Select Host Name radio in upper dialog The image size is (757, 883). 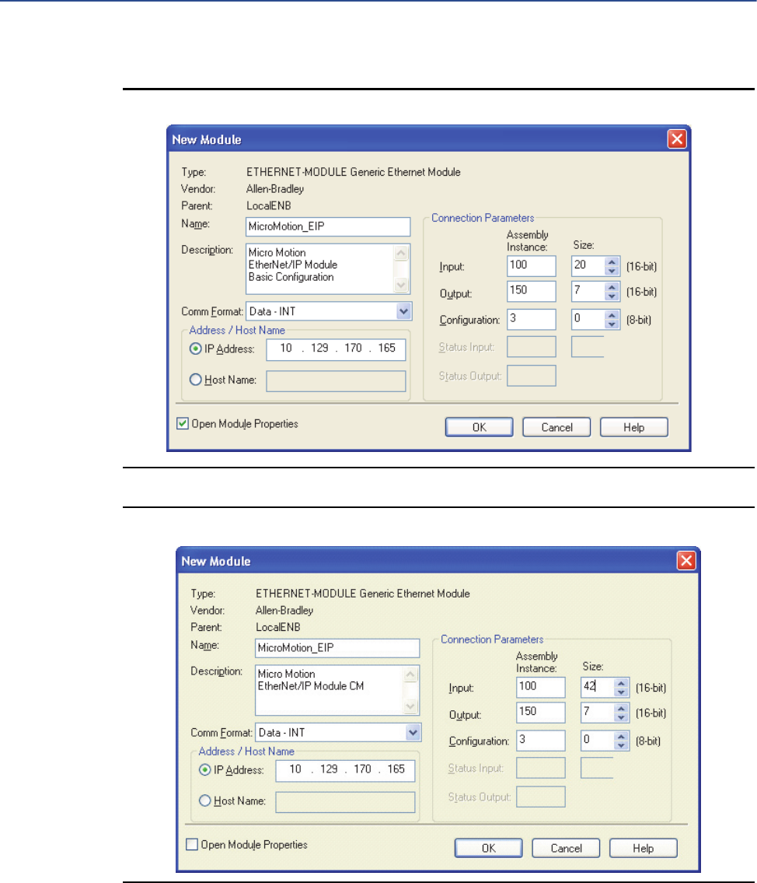195,380
